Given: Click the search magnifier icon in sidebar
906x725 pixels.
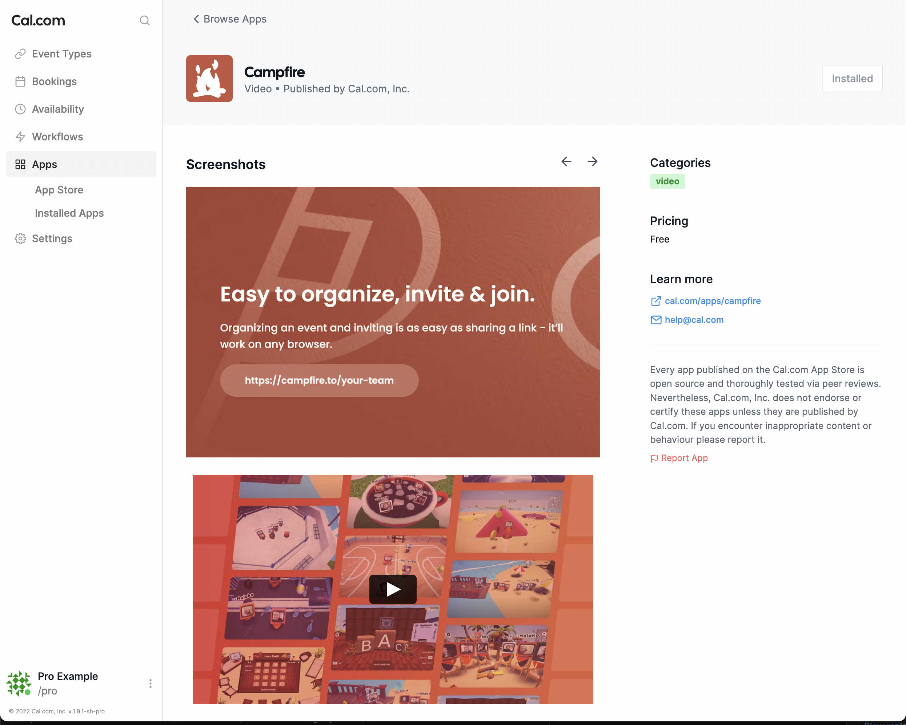Looking at the screenshot, I should pyautogui.click(x=145, y=20).
